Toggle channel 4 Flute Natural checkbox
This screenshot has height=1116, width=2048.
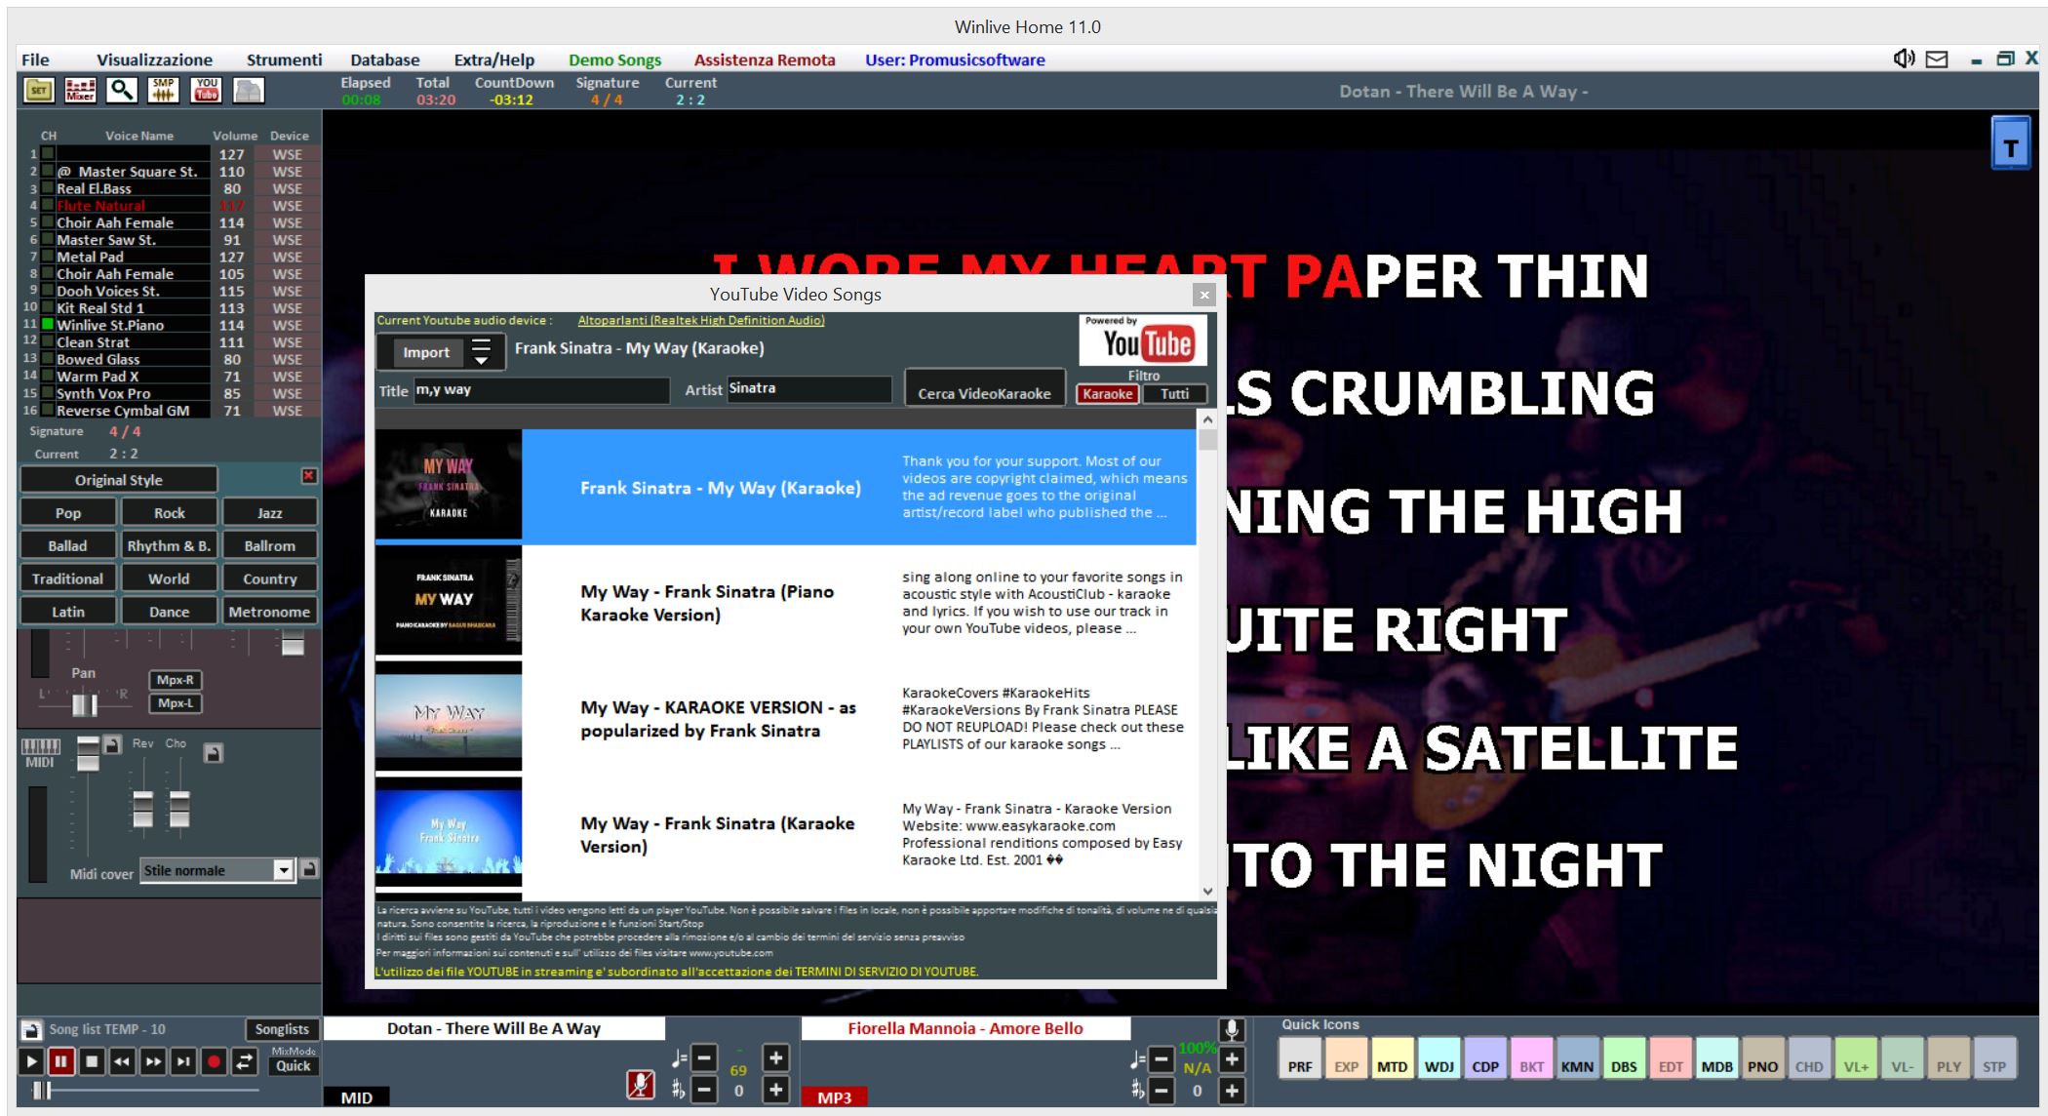(x=48, y=205)
